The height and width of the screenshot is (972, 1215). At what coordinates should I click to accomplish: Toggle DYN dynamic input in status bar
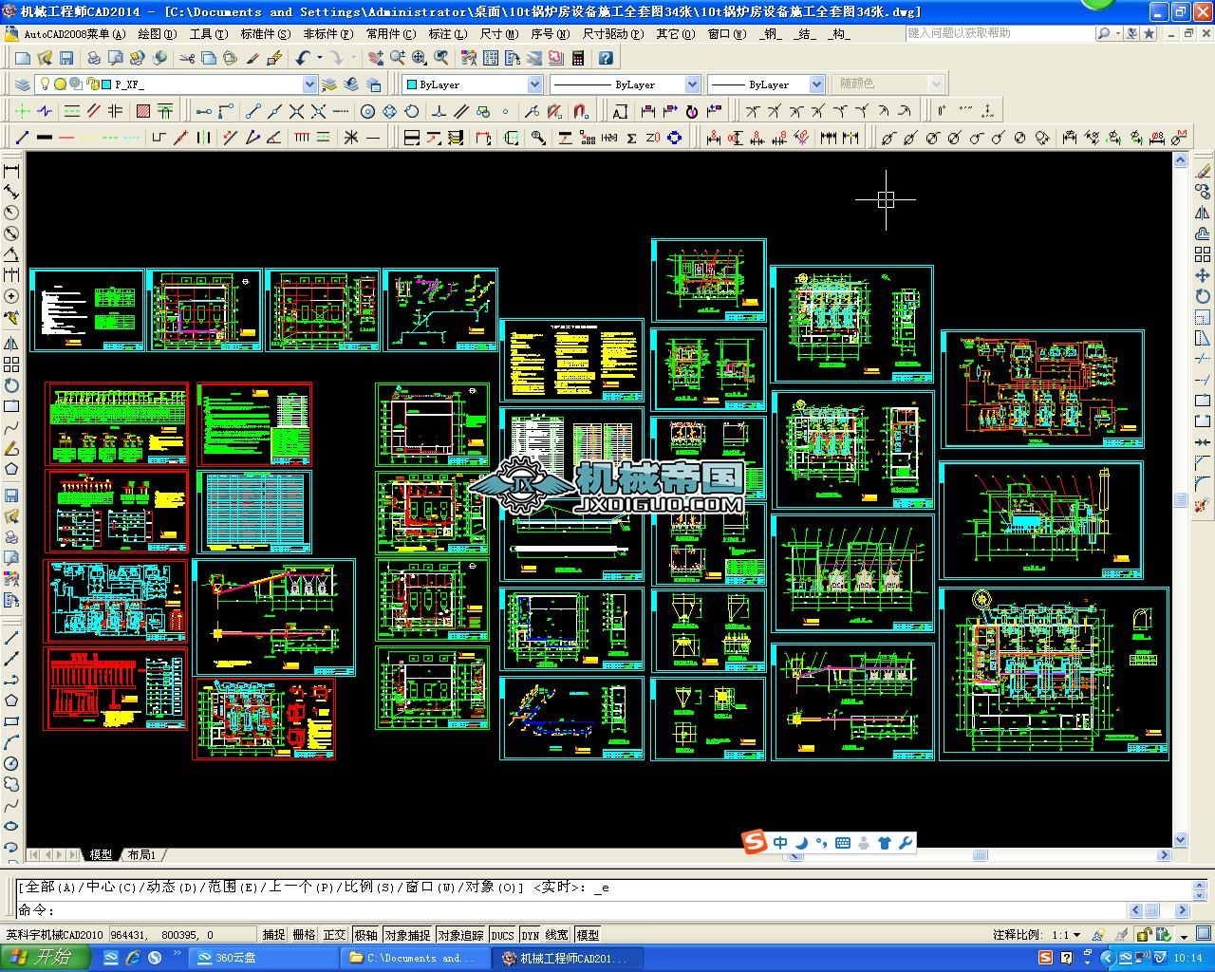[530, 935]
